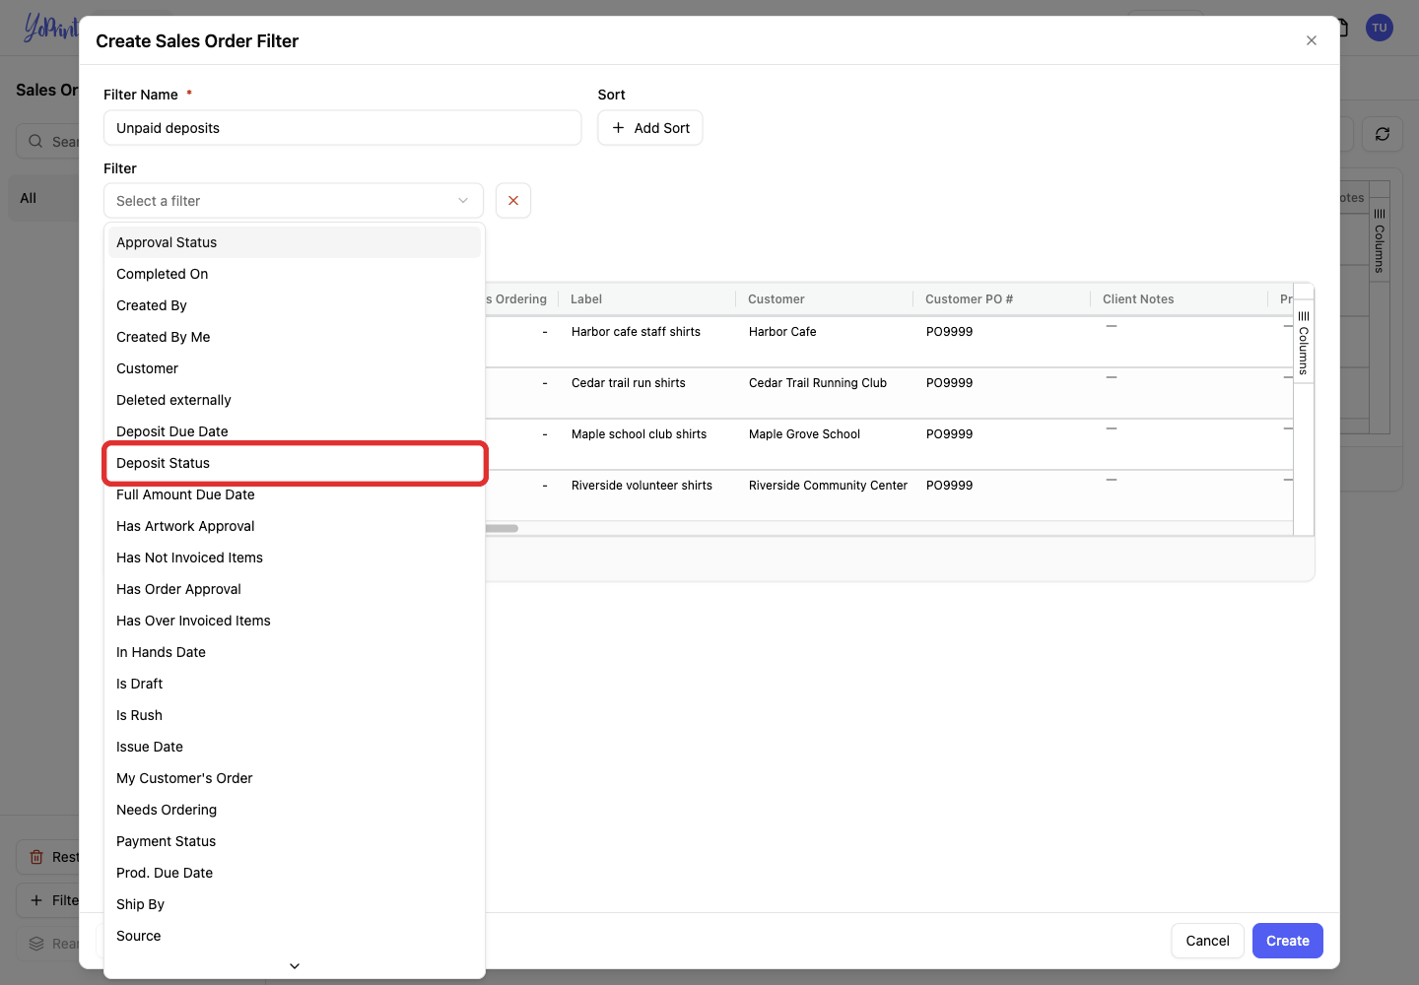Click the Customer column header
The width and height of the screenshot is (1419, 985).
824,299
